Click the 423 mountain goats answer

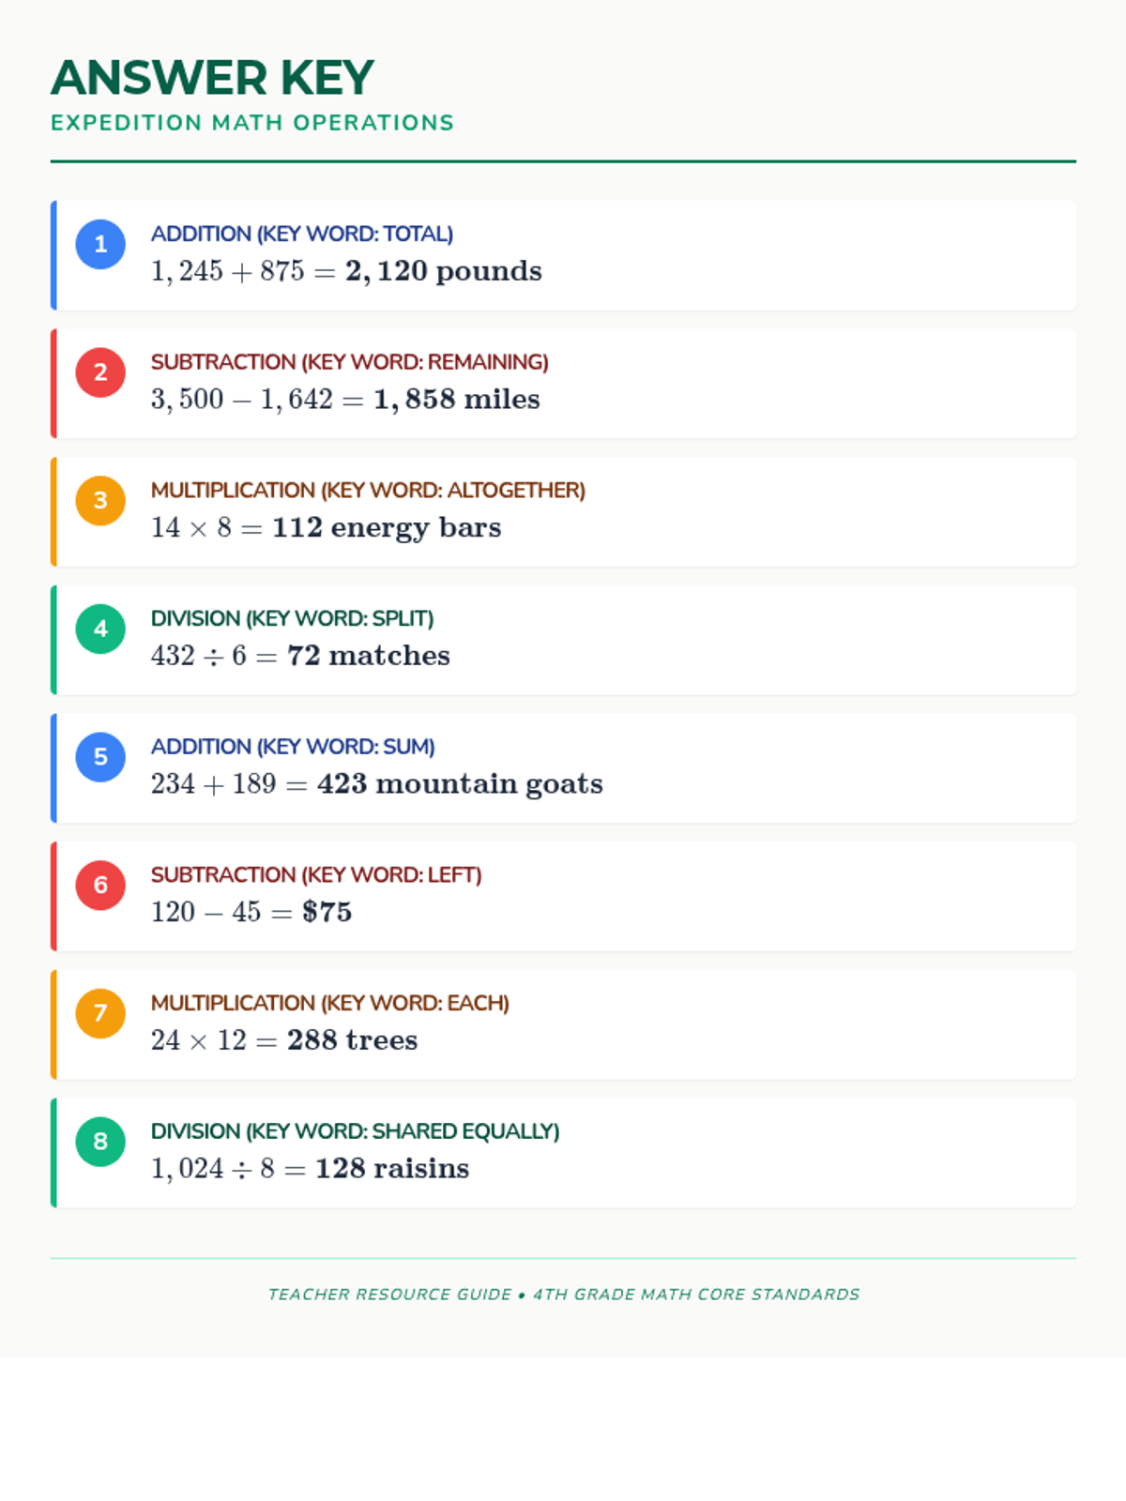point(460,784)
